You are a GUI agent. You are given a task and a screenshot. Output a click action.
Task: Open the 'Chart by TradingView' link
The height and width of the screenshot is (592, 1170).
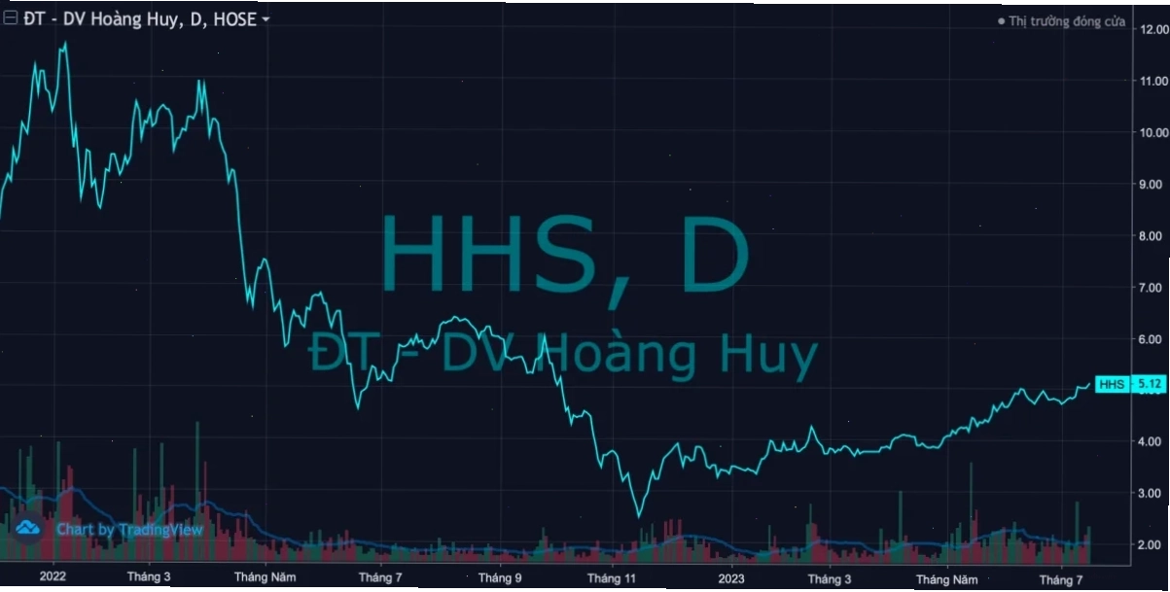[x=129, y=530]
